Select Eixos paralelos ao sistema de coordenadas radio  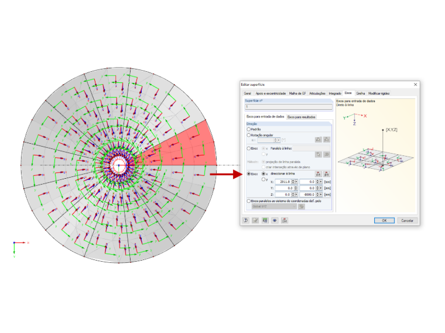pos(249,201)
